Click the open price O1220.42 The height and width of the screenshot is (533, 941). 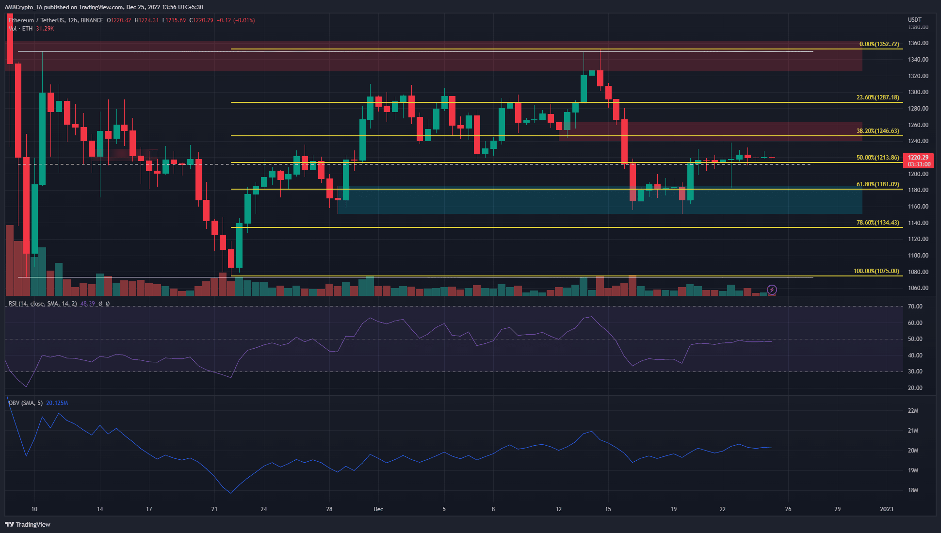(119, 20)
